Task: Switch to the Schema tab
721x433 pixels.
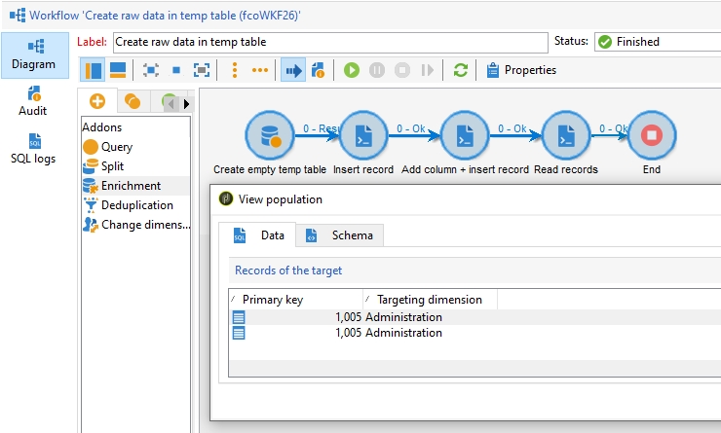Action: (346, 235)
